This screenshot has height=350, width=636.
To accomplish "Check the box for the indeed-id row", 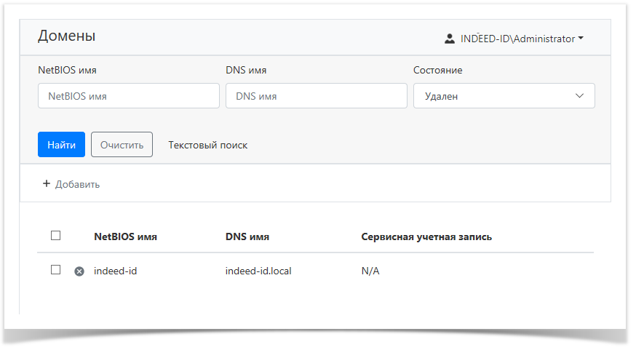I will tap(56, 270).
